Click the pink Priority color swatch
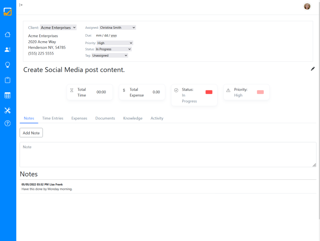320x241 pixels. (x=260, y=92)
